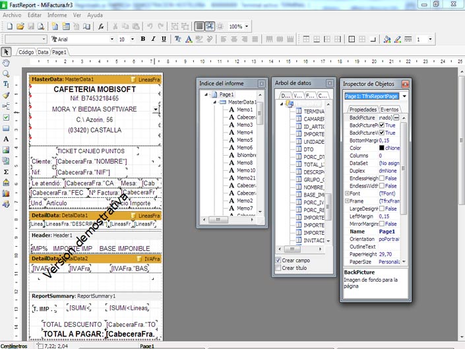Toggle the EndlessWidth checkbox
This screenshot has width=465, height=349.
(x=382, y=186)
